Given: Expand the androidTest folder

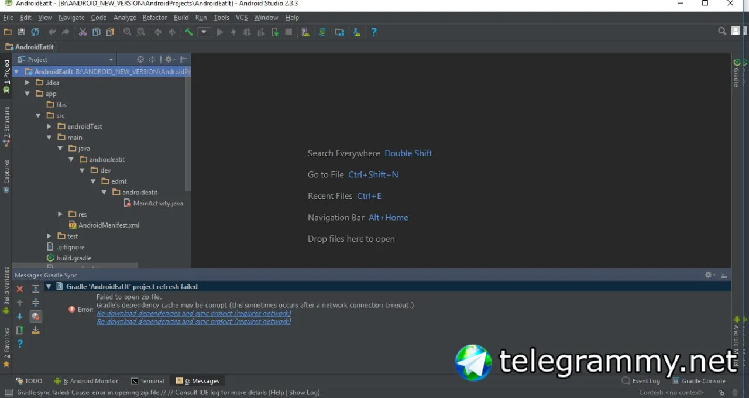Looking at the screenshot, I should click(x=49, y=126).
